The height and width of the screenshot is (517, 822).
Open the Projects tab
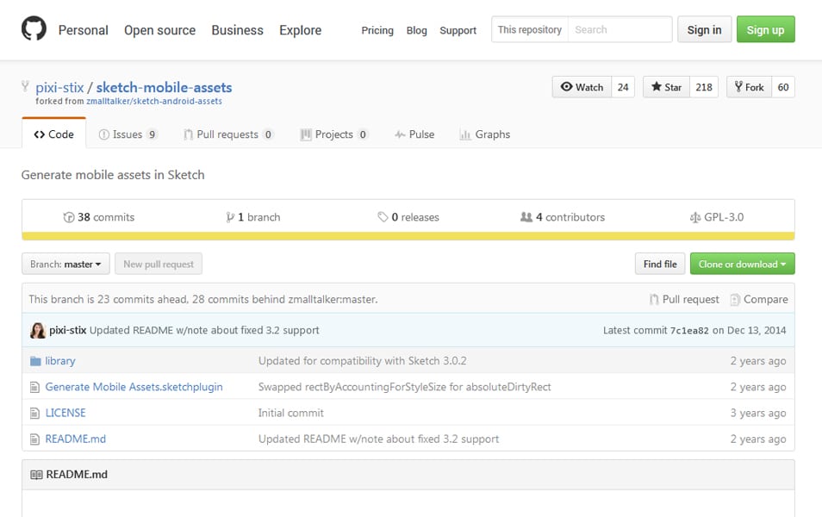pyautogui.click(x=334, y=134)
